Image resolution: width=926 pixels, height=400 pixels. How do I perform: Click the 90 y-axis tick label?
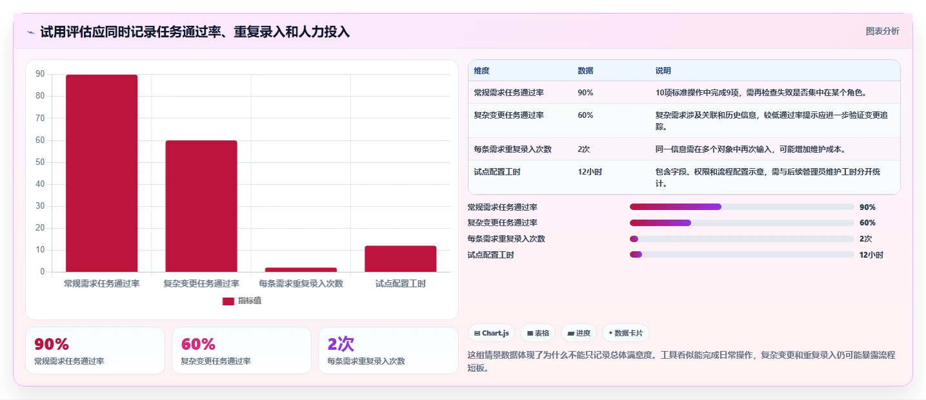40,74
